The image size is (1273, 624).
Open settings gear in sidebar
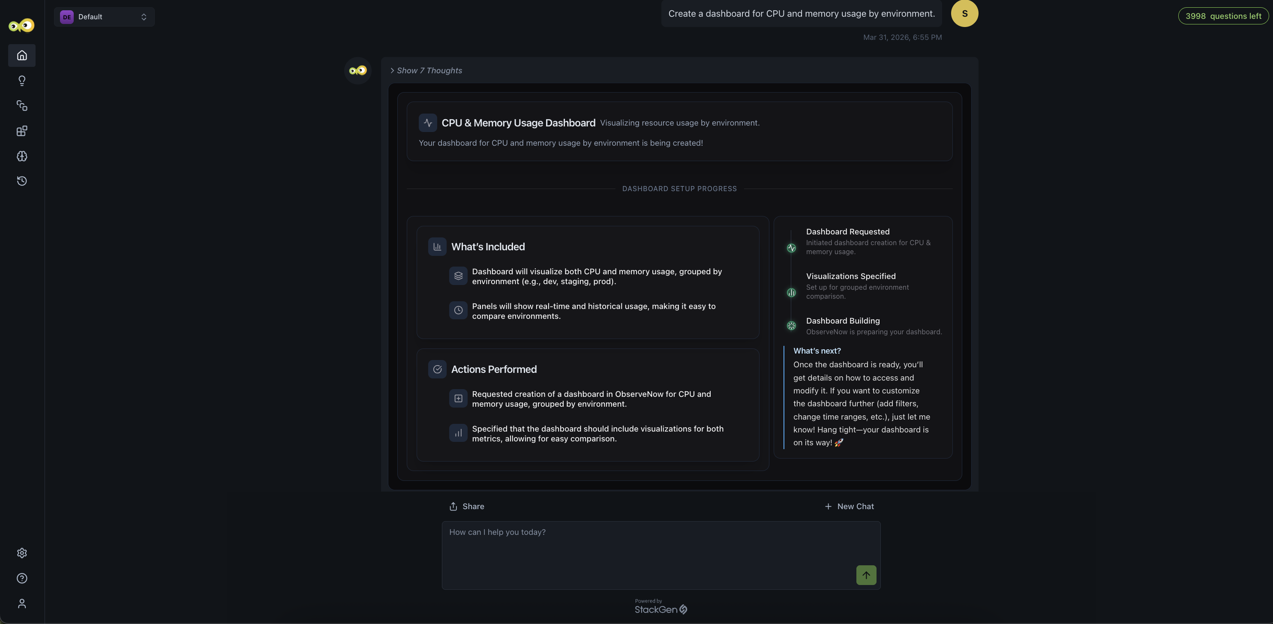click(22, 553)
